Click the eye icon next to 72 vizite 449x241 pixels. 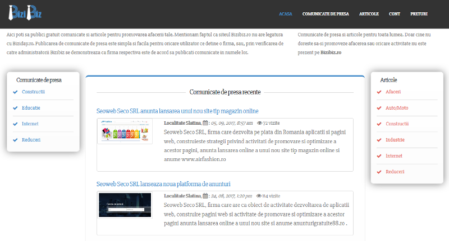(x=259, y=123)
